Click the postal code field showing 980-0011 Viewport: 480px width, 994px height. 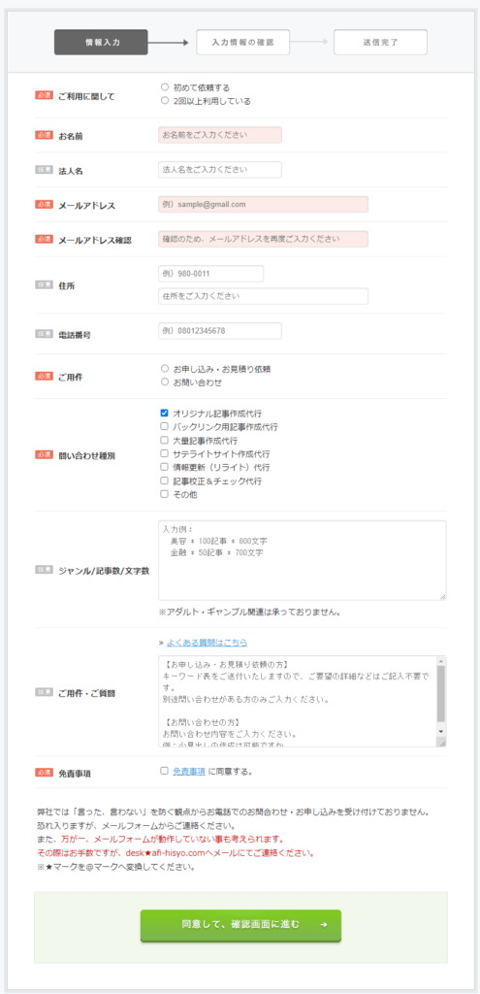(x=210, y=274)
